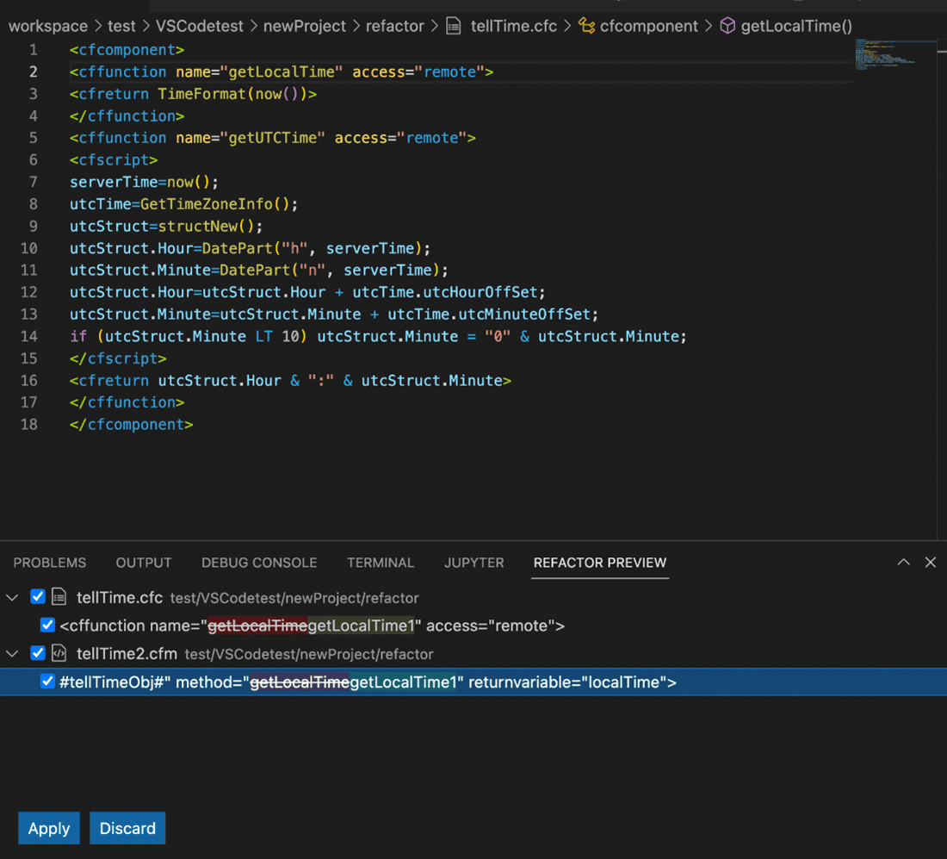Image resolution: width=947 pixels, height=859 pixels.
Task: Select refactor in the breadcrumb path
Action: [394, 26]
